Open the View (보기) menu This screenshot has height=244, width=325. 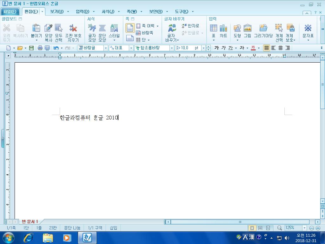pos(57,12)
